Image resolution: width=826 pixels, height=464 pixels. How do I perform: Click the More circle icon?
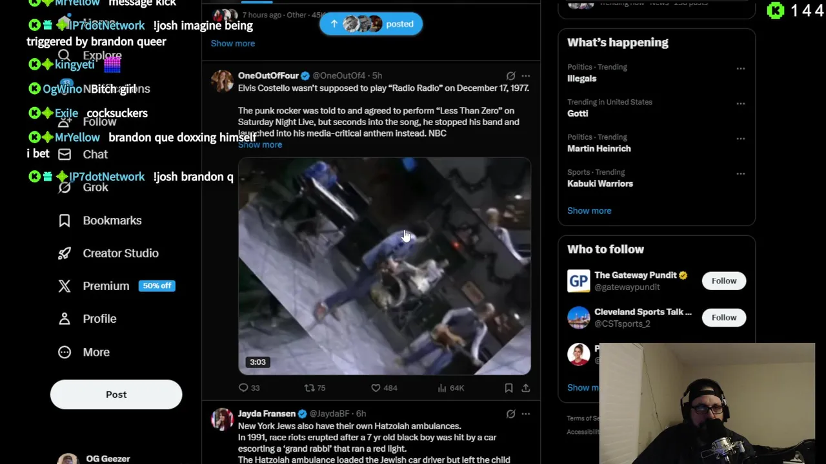[x=65, y=352]
